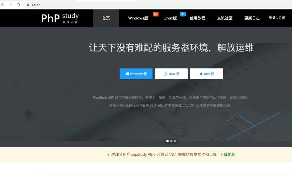This screenshot has height=176, width=292.
Task: Select Windows版 in the top navigation
Action: pyautogui.click(x=138, y=18)
